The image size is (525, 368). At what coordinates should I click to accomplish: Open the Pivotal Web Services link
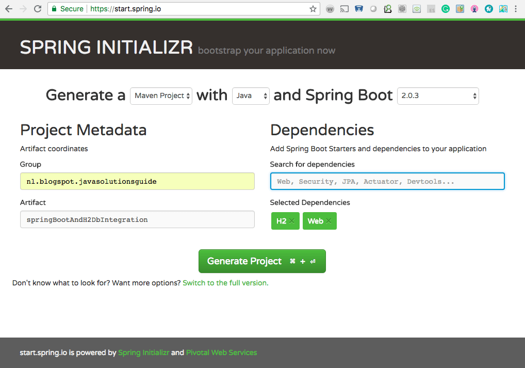(x=221, y=353)
